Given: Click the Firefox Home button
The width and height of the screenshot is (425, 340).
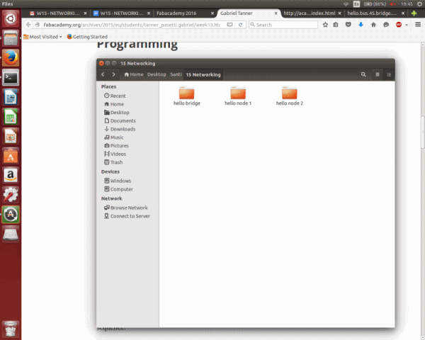Looking at the screenshot, I should pyautogui.click(x=373, y=25).
